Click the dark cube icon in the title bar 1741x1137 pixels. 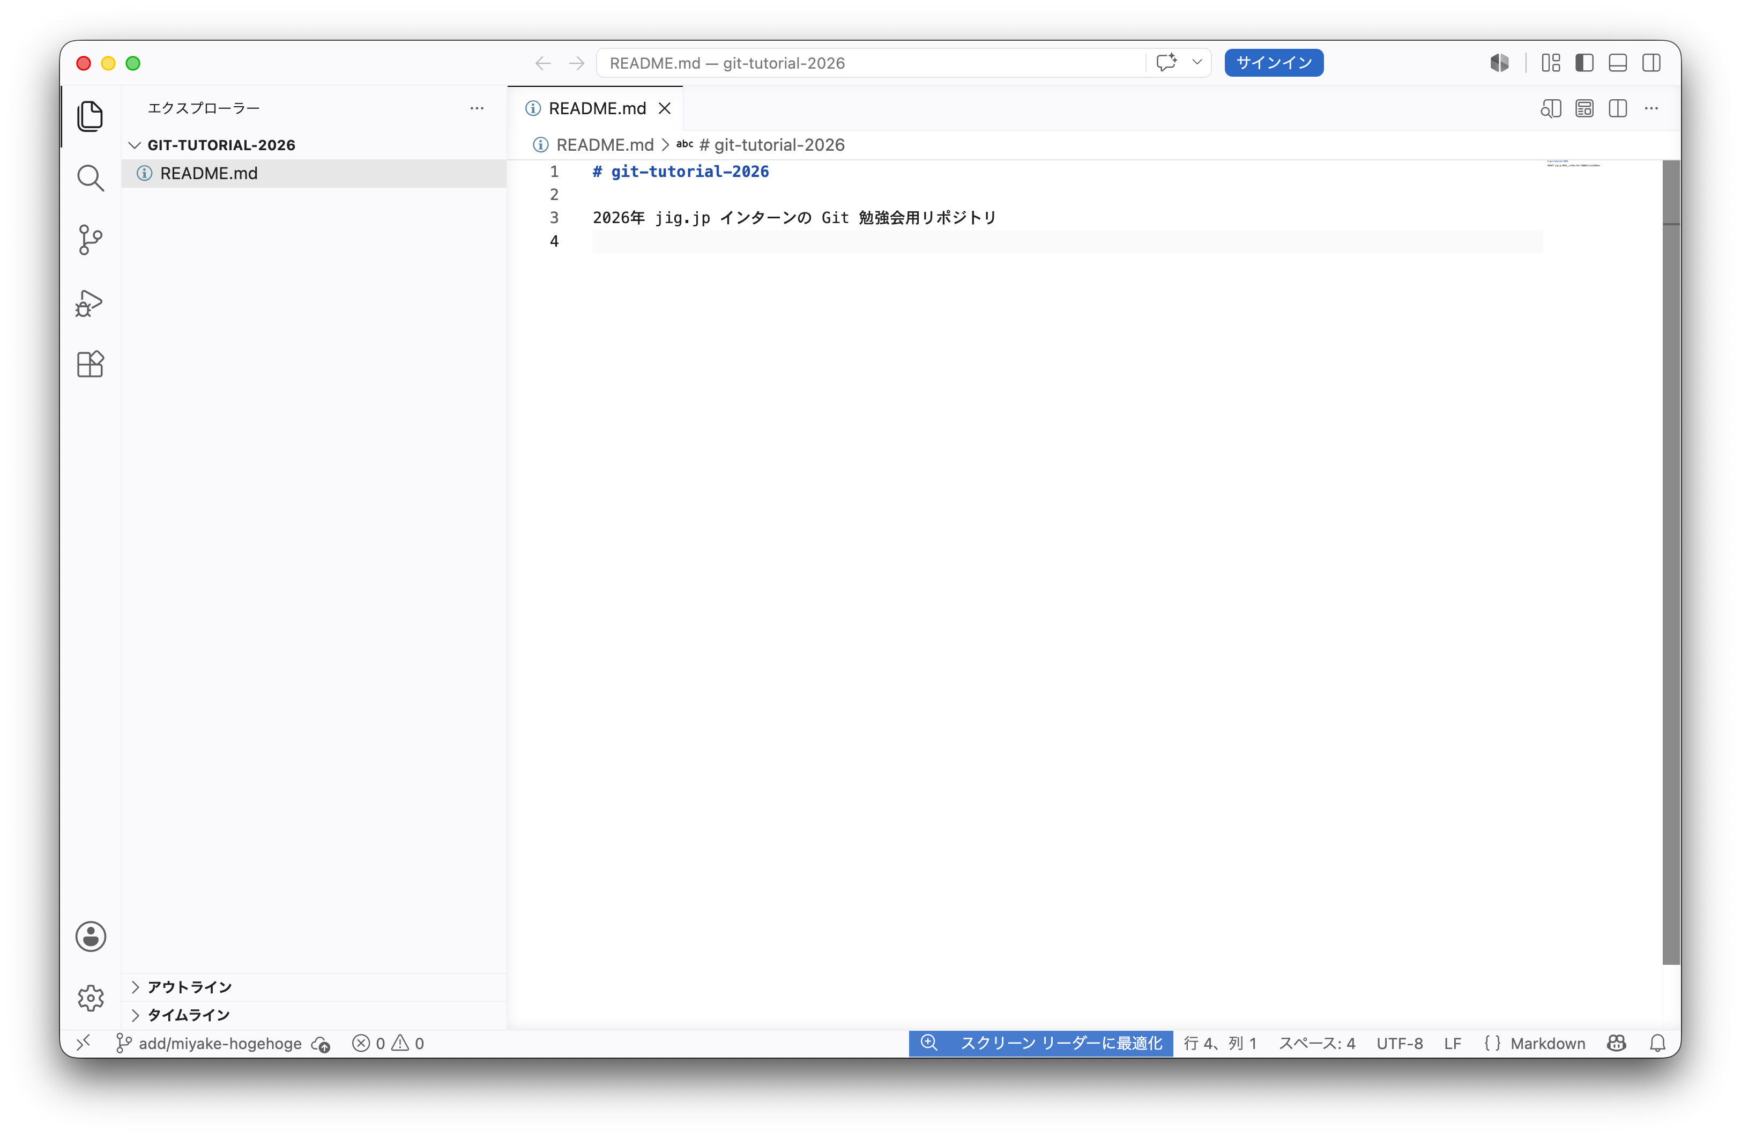1500,63
